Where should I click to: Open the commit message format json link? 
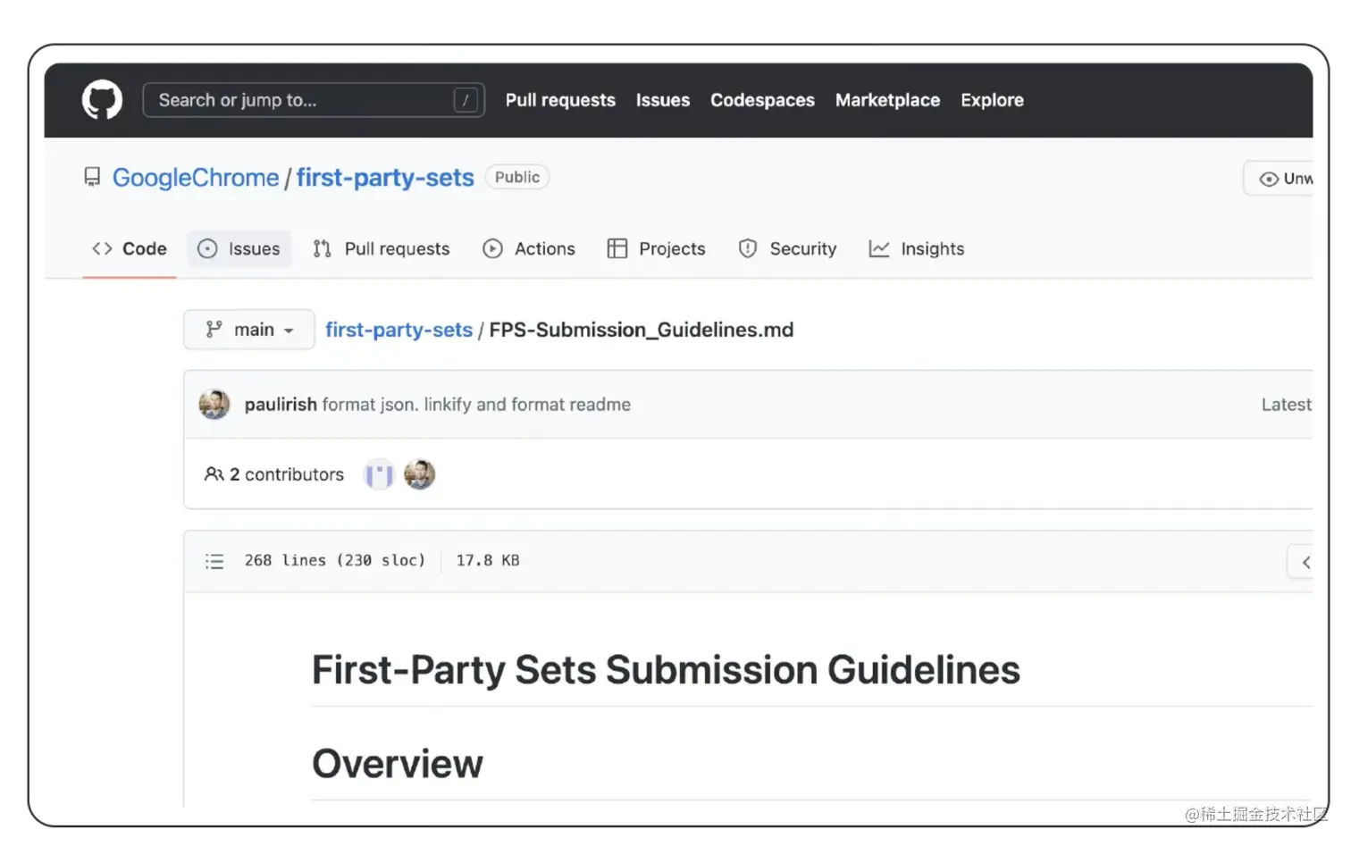(x=476, y=405)
